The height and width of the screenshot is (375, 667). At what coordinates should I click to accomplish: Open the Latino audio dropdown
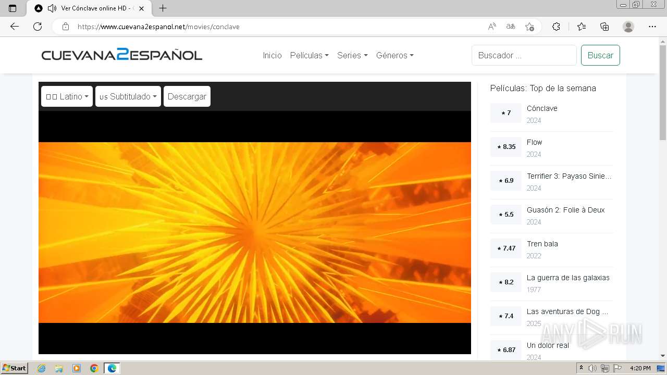coord(67,96)
